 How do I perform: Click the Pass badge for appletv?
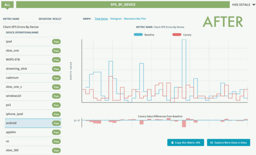click(x=56, y=132)
